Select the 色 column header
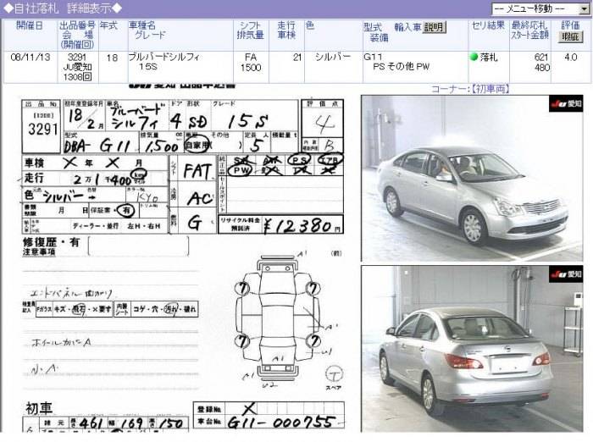This screenshot has width=593, height=442. [x=310, y=25]
